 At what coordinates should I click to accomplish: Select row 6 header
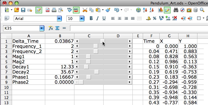6,67
